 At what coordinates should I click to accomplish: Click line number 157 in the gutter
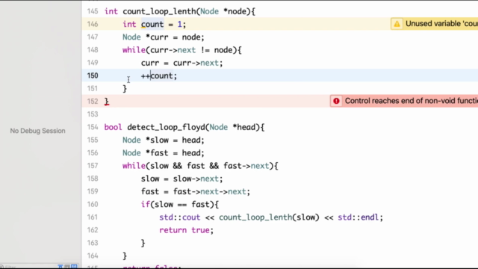[93, 166]
